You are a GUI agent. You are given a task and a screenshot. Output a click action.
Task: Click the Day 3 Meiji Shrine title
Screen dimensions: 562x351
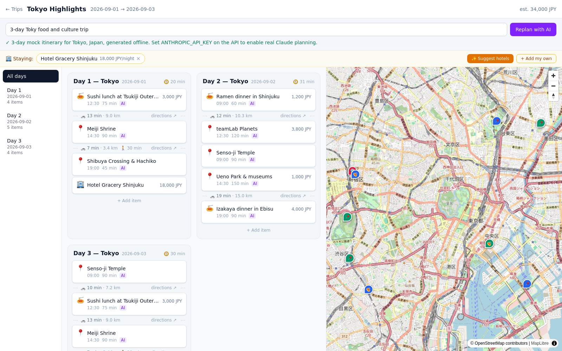point(101,333)
